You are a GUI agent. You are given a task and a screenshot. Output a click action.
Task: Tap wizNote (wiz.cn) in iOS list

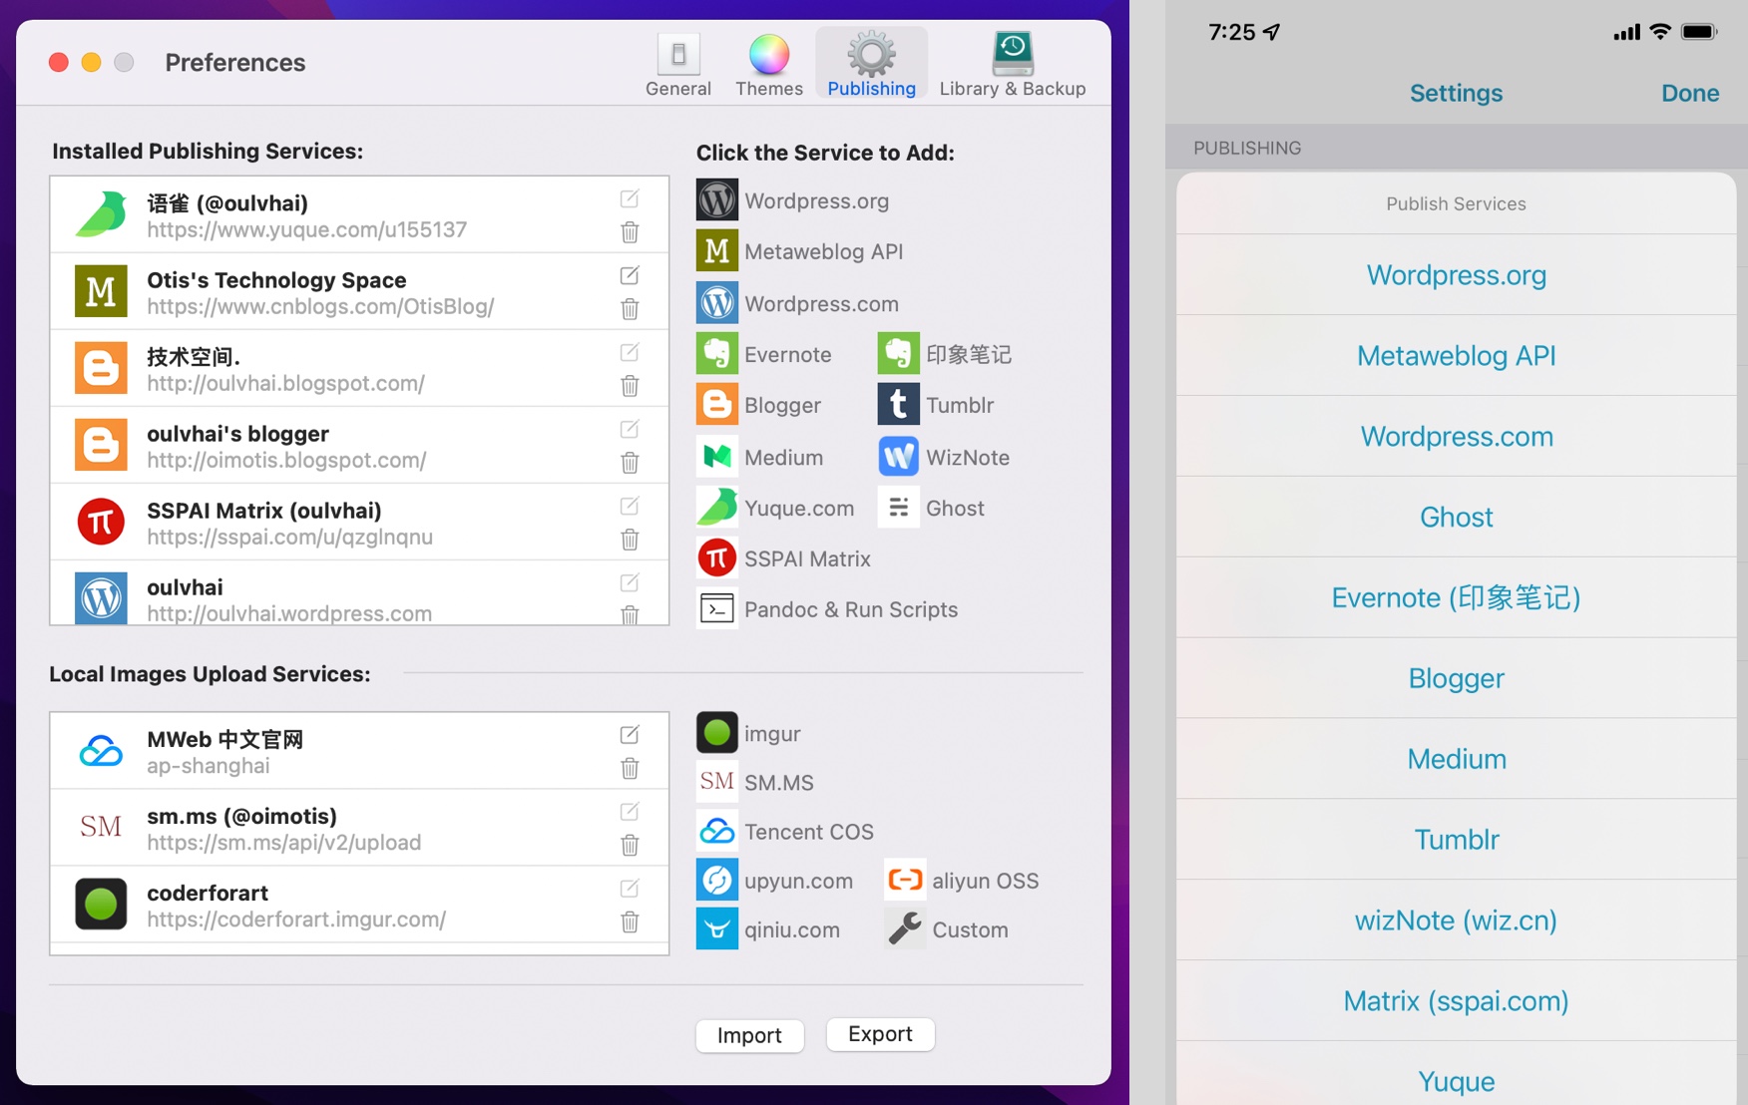[1457, 921]
